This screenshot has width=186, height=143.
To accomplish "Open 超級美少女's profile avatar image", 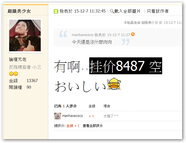I will click(25, 35).
